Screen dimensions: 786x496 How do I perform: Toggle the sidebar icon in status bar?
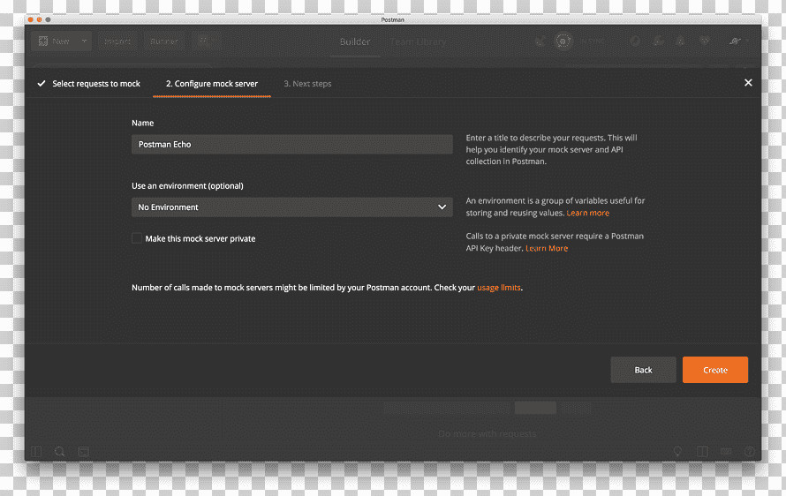click(36, 452)
